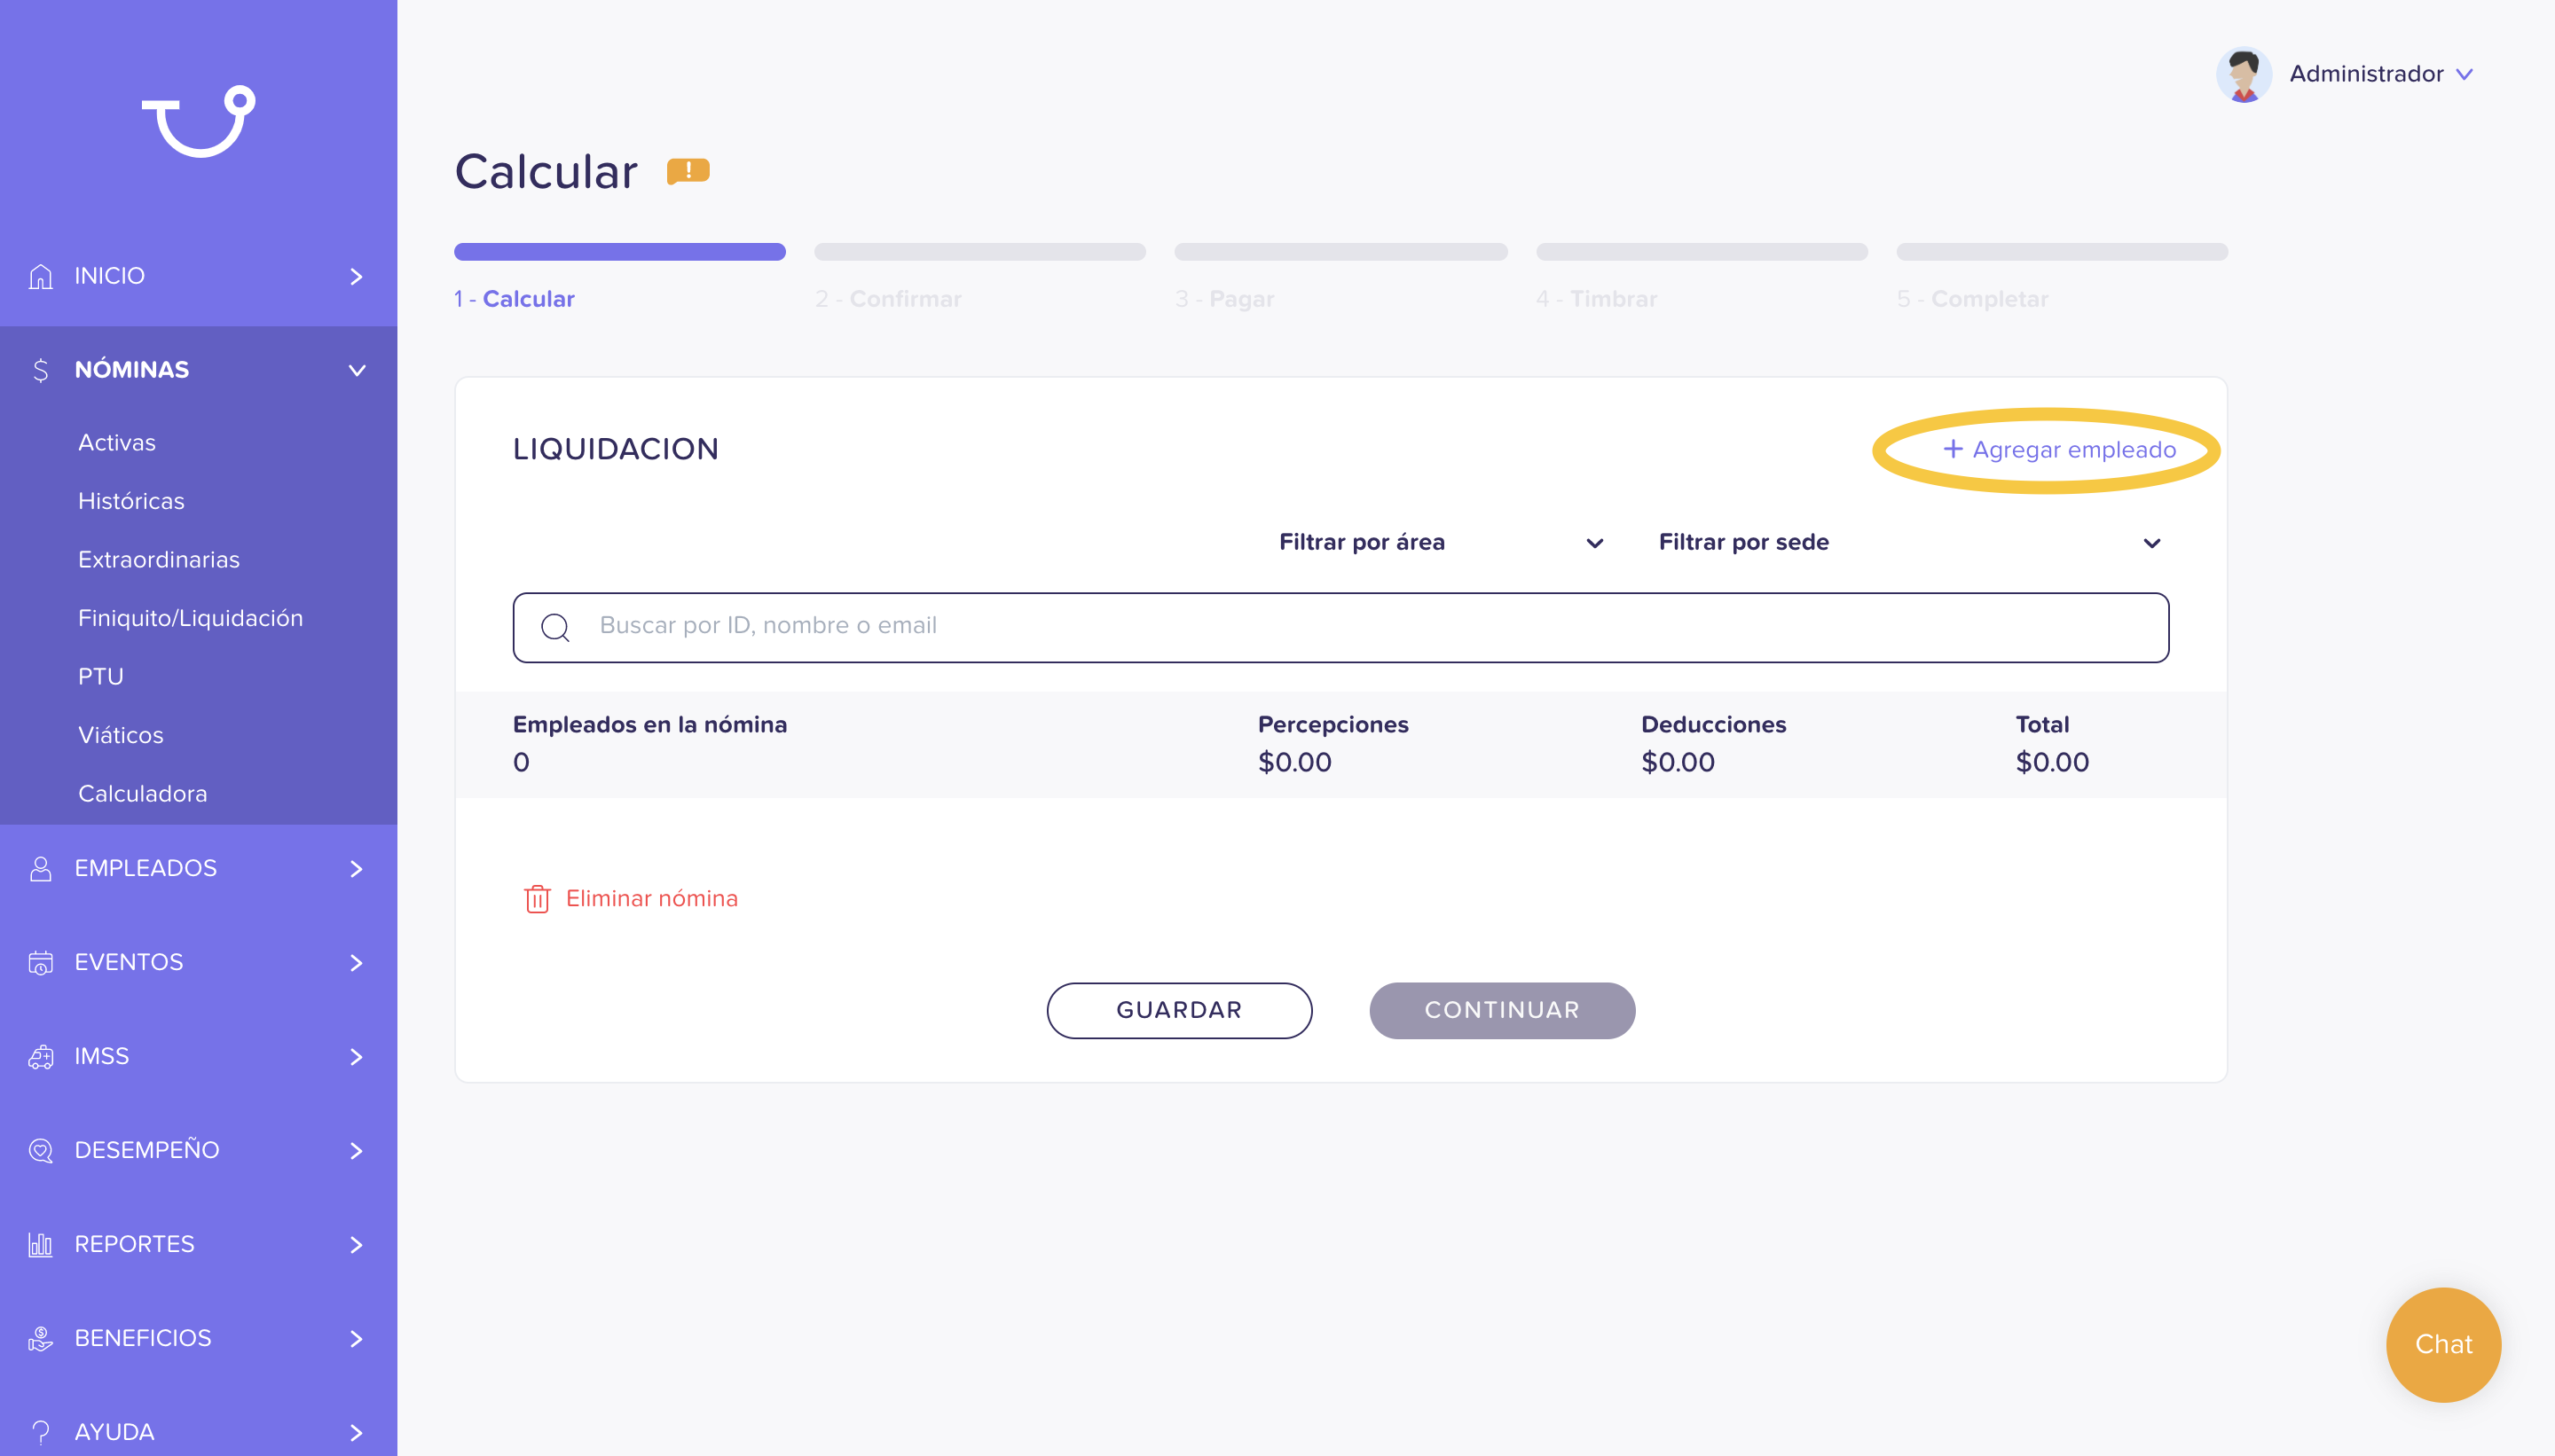The height and width of the screenshot is (1456, 2555).
Task: Click the administrator avatar picture
Action: coord(2244,74)
